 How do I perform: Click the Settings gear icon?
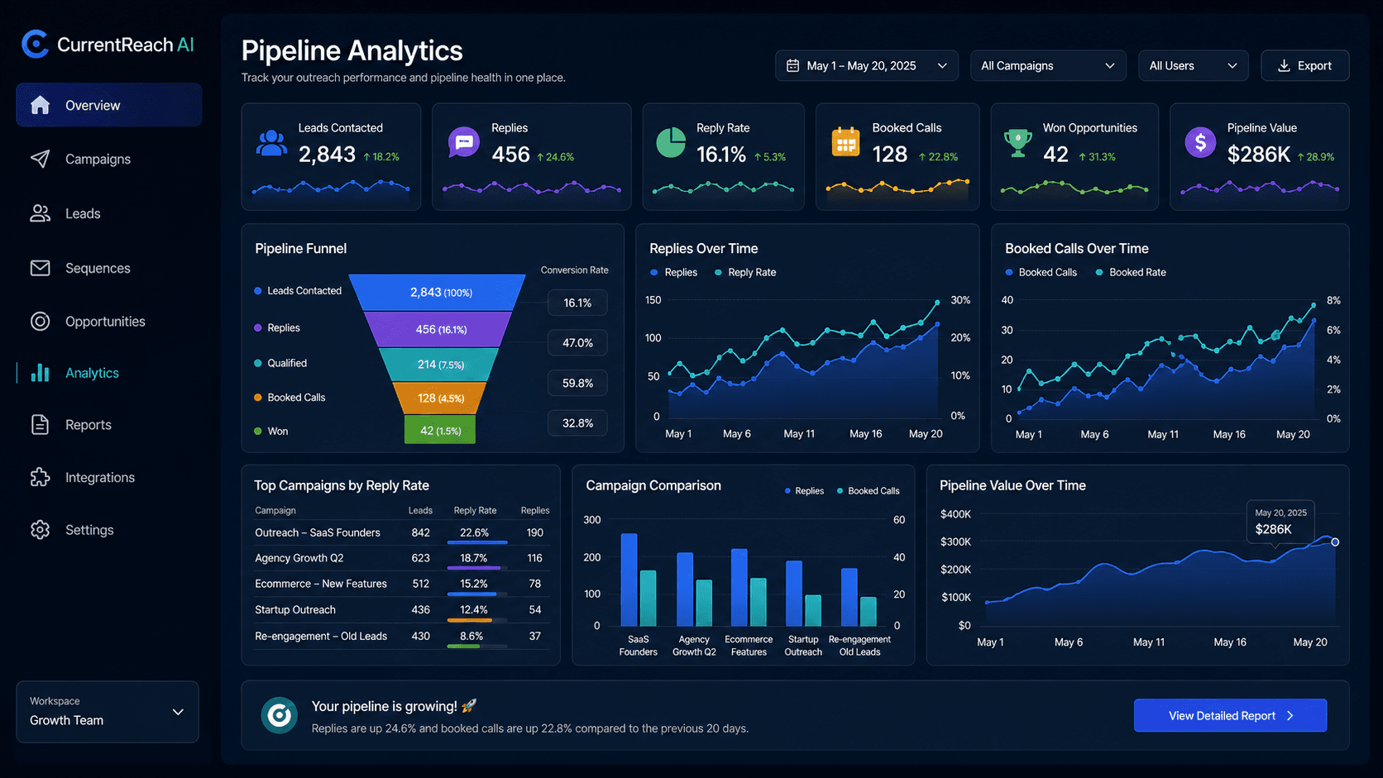(40, 530)
